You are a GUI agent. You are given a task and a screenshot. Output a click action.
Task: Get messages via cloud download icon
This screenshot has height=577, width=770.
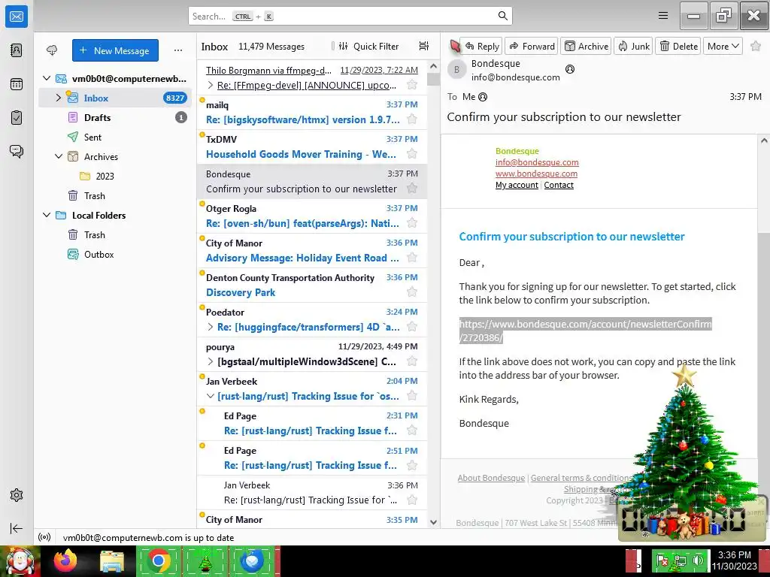pyautogui.click(x=52, y=50)
